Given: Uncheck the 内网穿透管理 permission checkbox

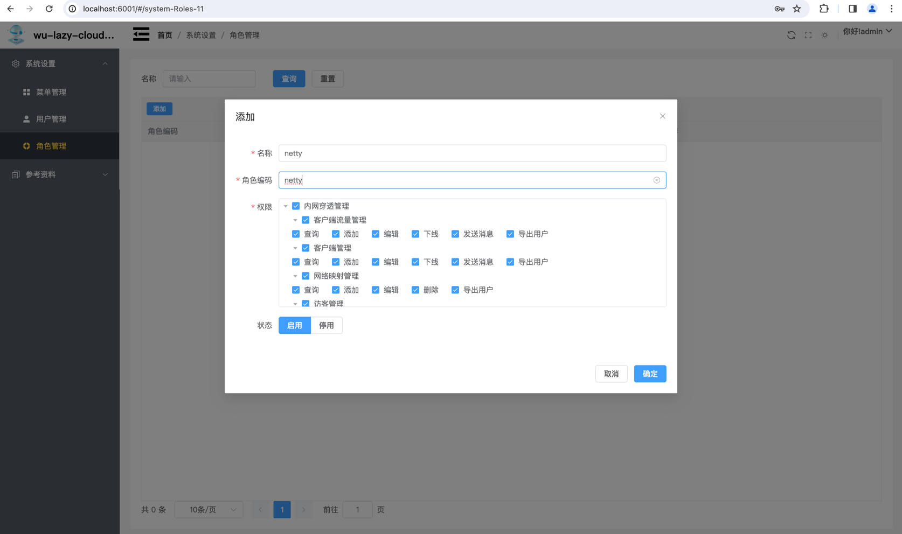Looking at the screenshot, I should pyautogui.click(x=296, y=206).
